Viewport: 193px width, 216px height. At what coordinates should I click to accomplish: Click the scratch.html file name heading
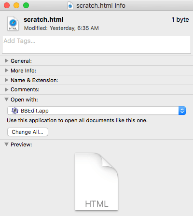click(43, 20)
